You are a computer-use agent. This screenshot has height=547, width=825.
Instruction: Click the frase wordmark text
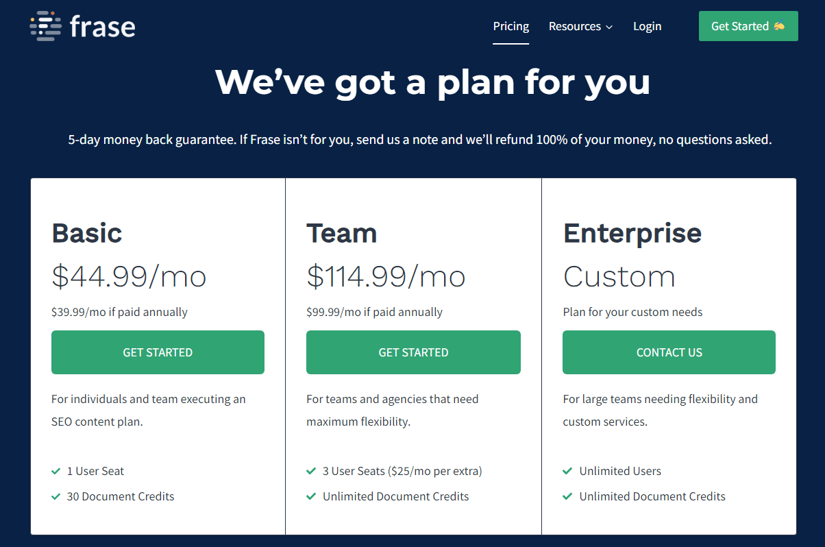102,26
